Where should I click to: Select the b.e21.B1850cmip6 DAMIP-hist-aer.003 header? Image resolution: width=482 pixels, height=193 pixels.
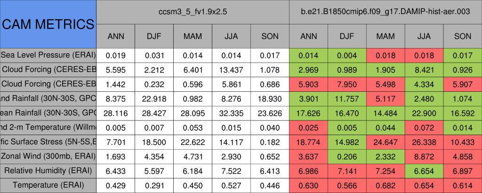[386, 12]
